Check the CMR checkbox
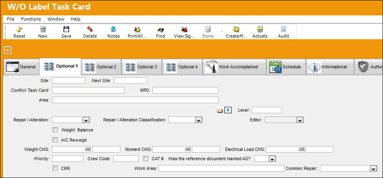The width and height of the screenshot is (383, 178). 55,168
